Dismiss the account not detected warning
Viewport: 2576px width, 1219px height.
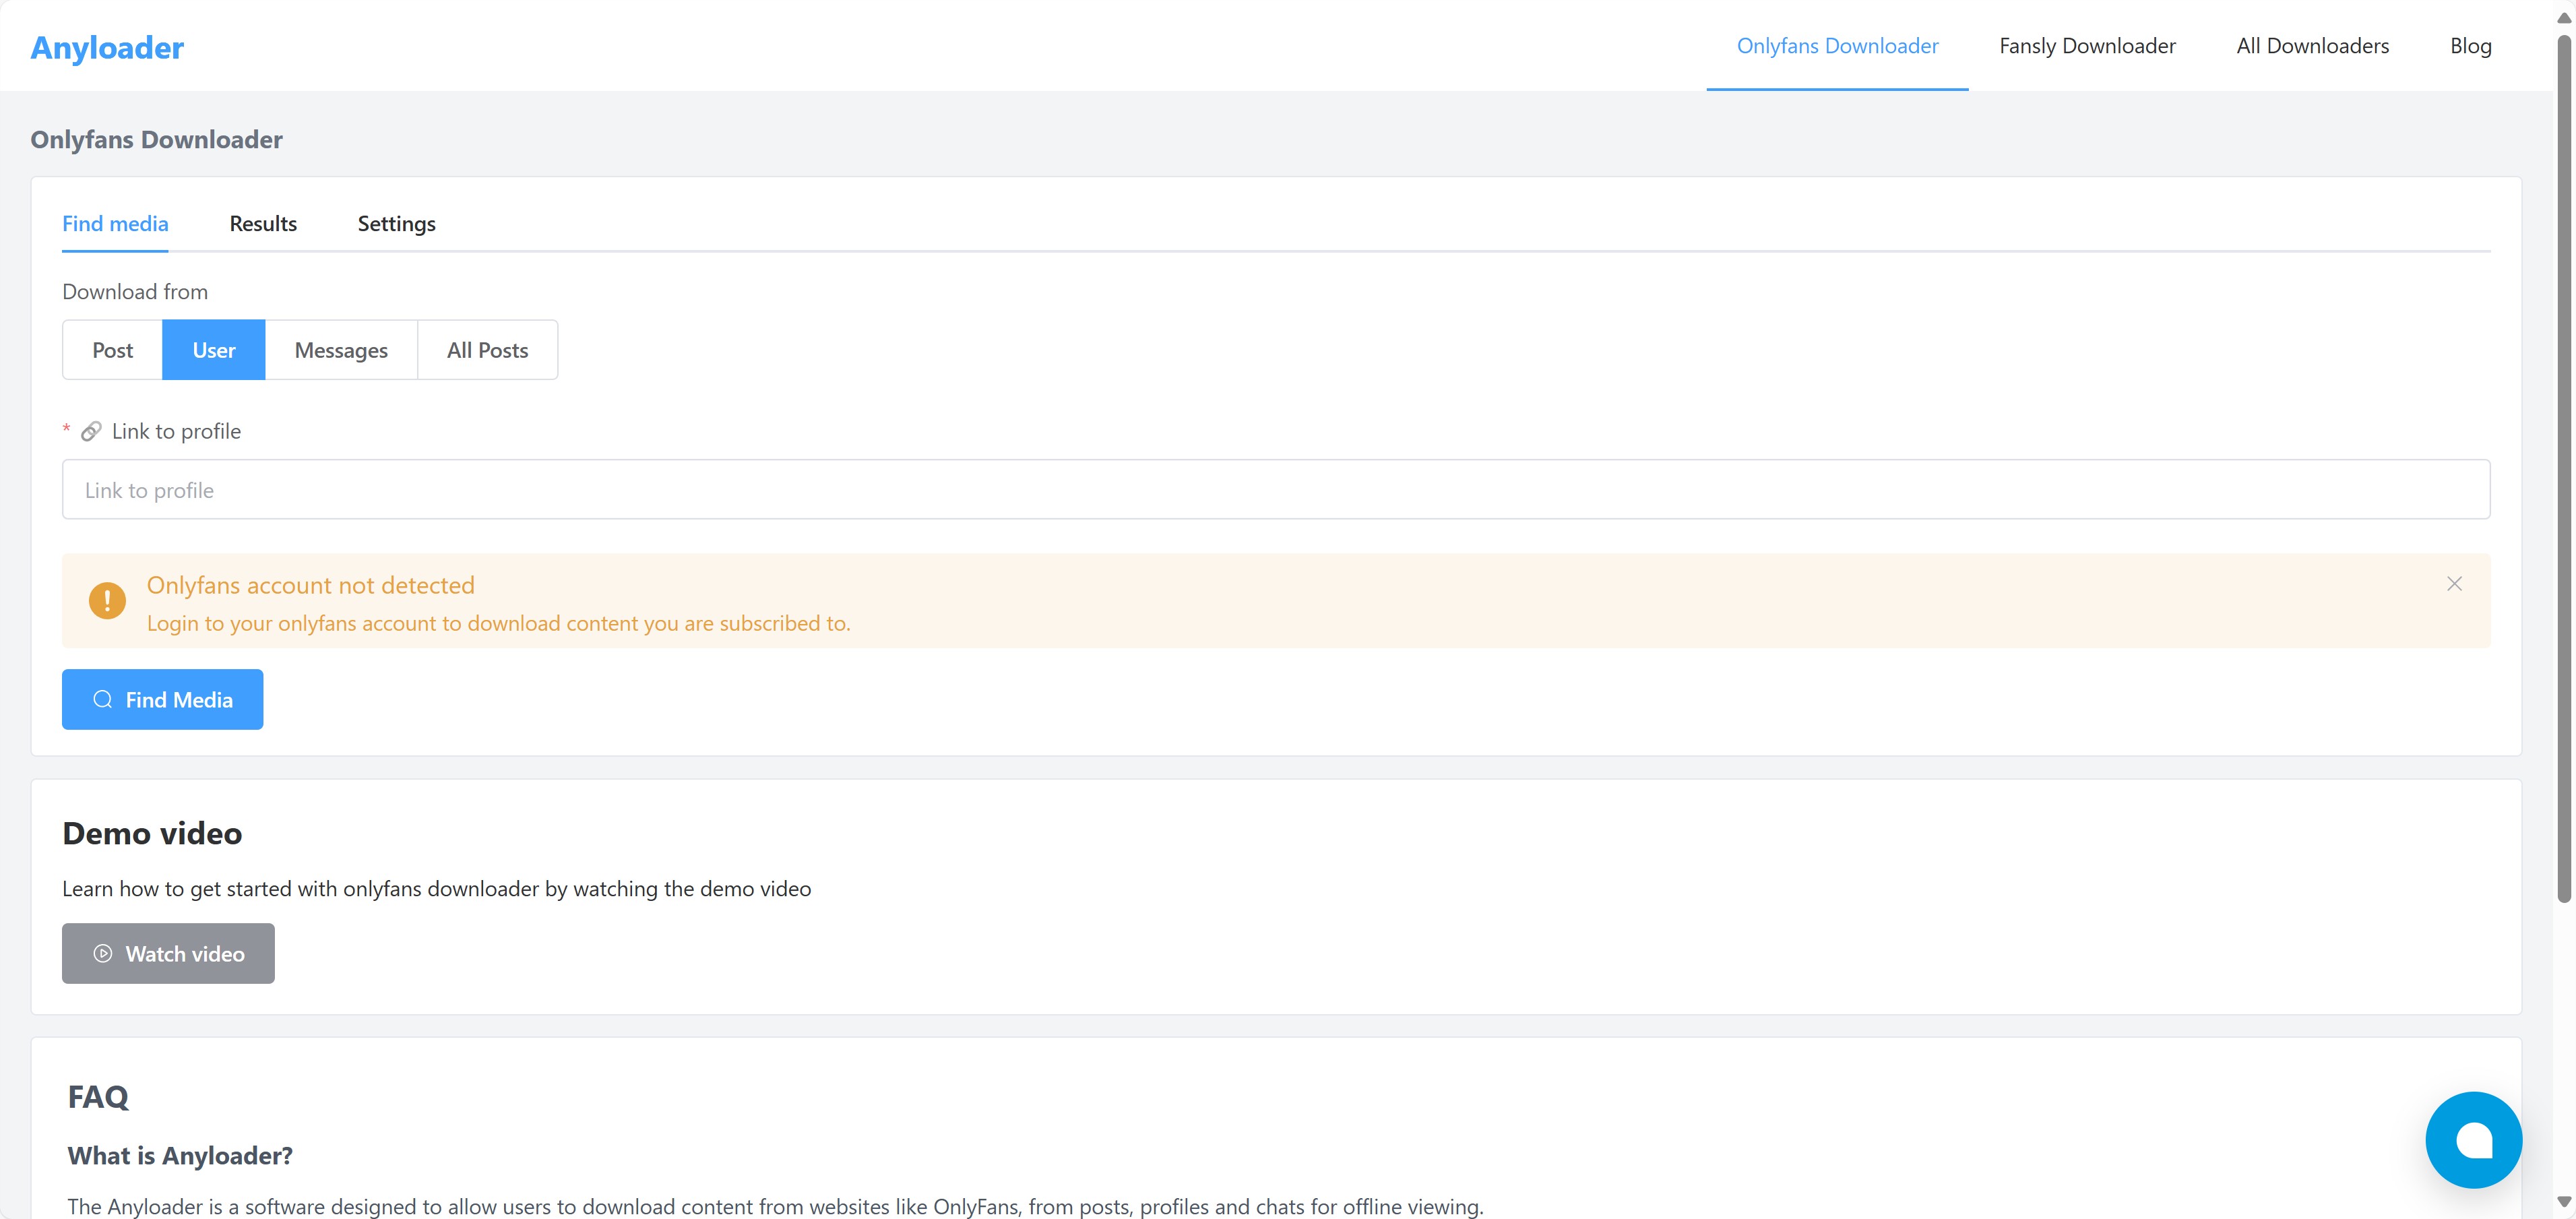pyautogui.click(x=2454, y=584)
